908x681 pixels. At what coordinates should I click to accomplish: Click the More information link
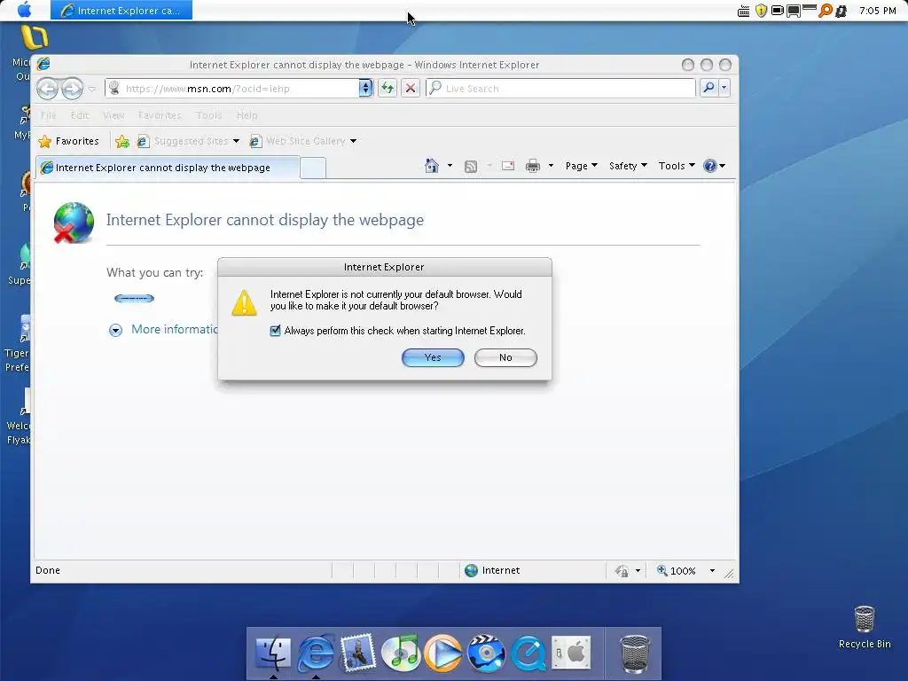(175, 329)
